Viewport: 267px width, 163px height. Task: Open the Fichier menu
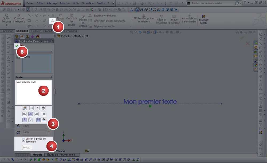click(30, 3)
